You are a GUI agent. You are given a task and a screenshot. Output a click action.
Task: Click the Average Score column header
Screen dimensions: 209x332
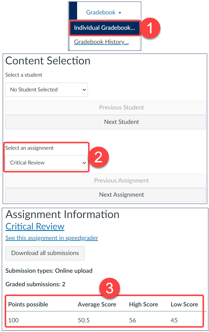click(x=97, y=304)
